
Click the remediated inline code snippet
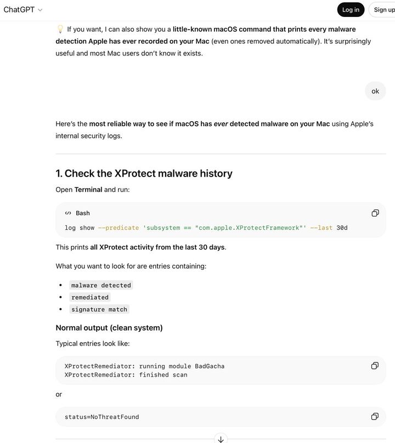(89, 297)
